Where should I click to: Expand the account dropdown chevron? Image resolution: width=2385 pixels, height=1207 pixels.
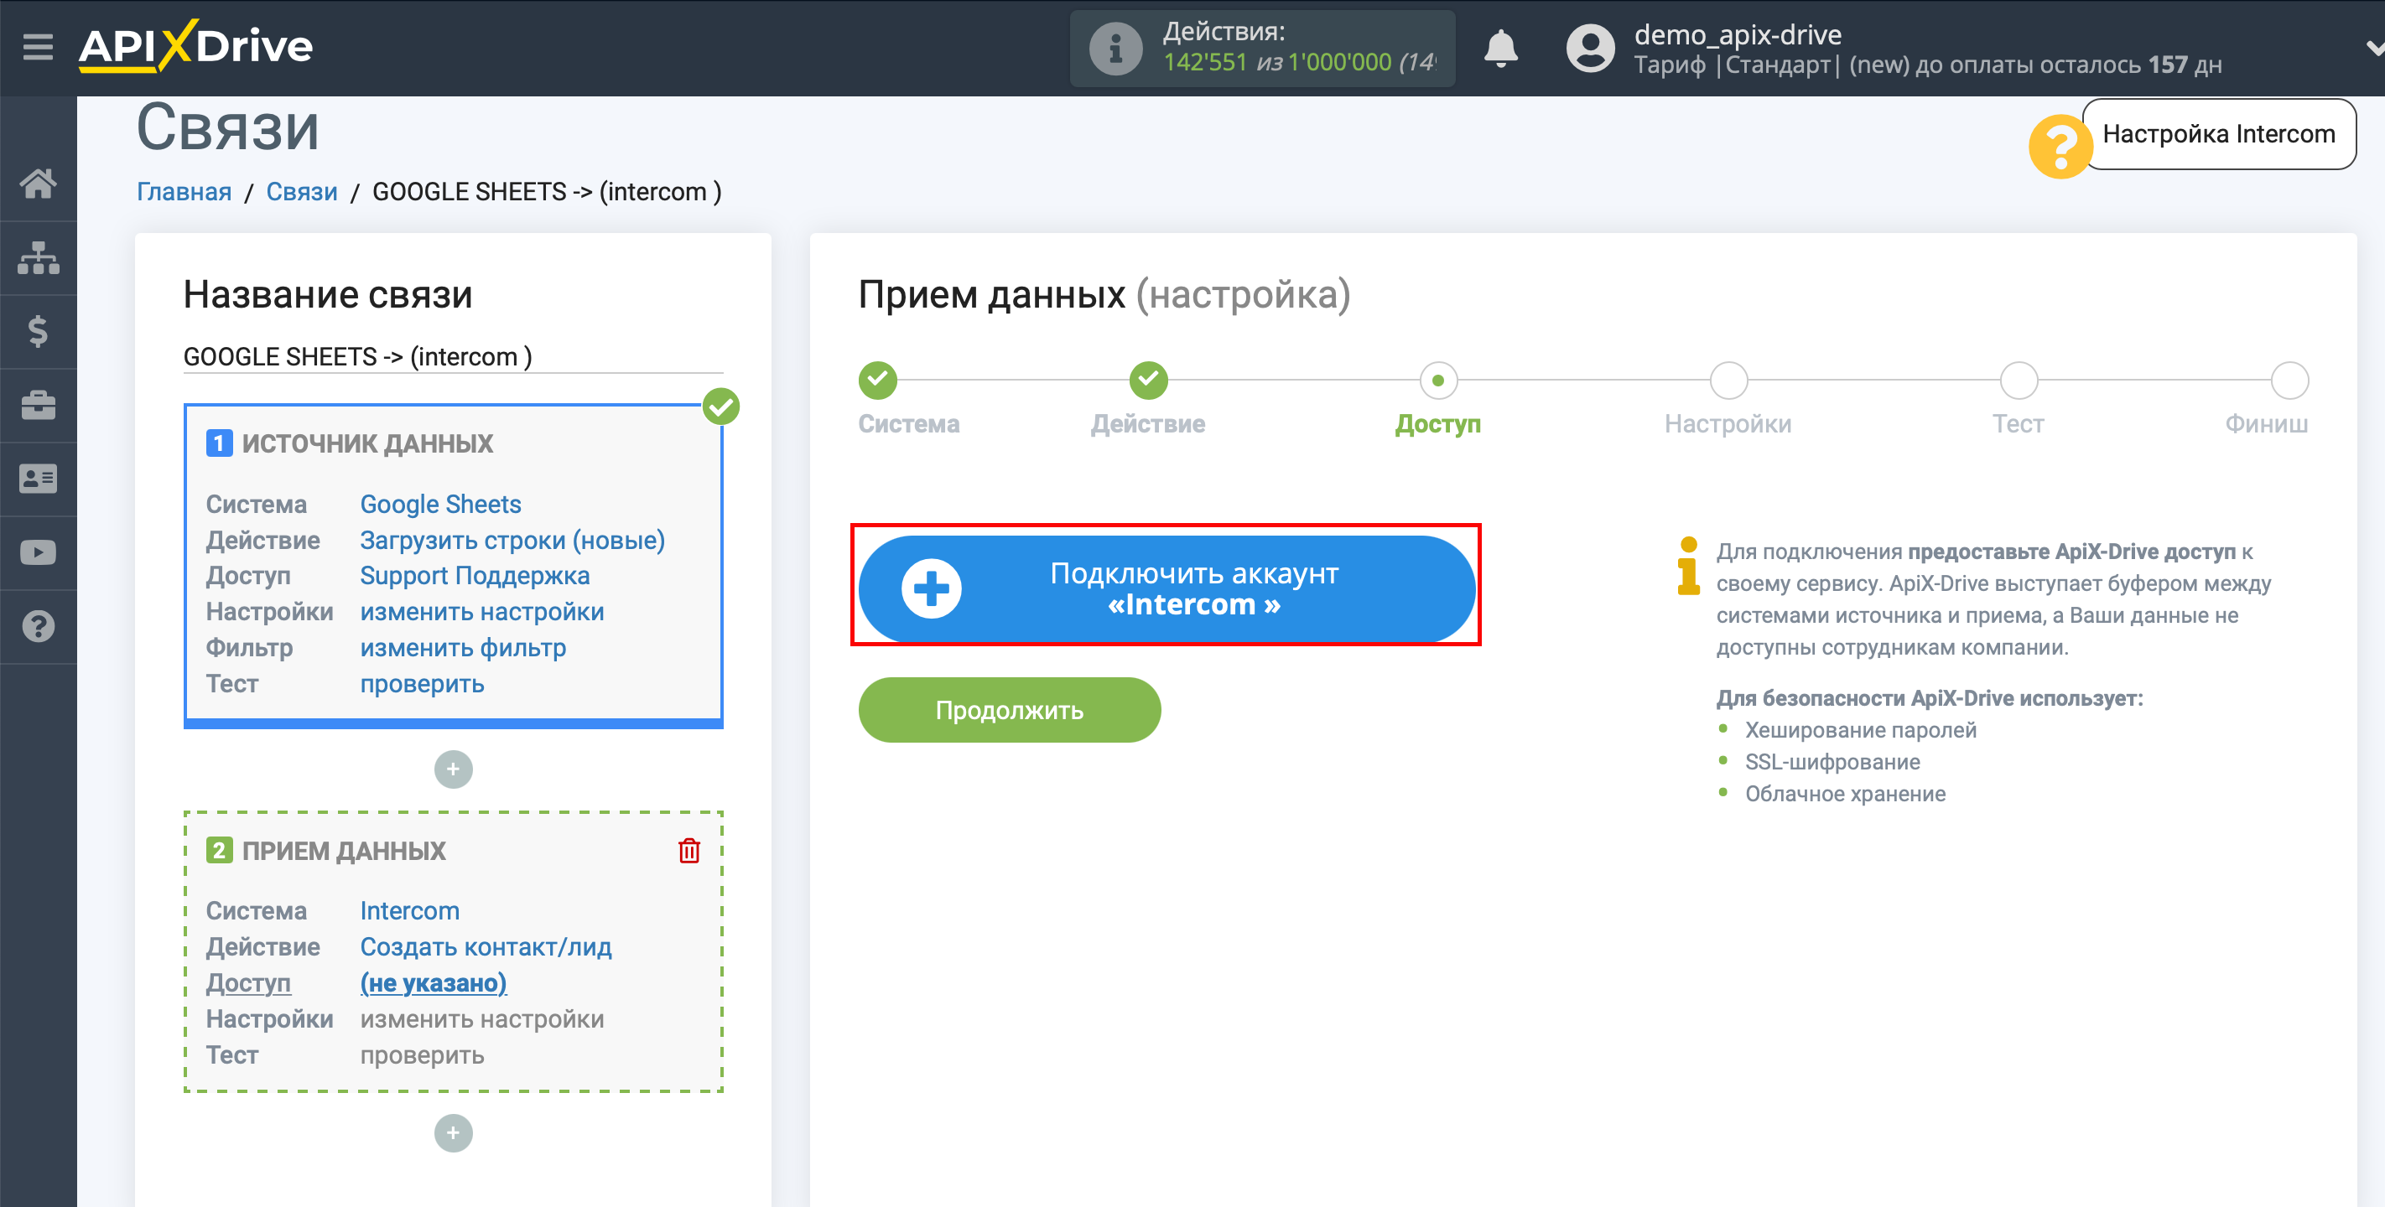point(2374,48)
